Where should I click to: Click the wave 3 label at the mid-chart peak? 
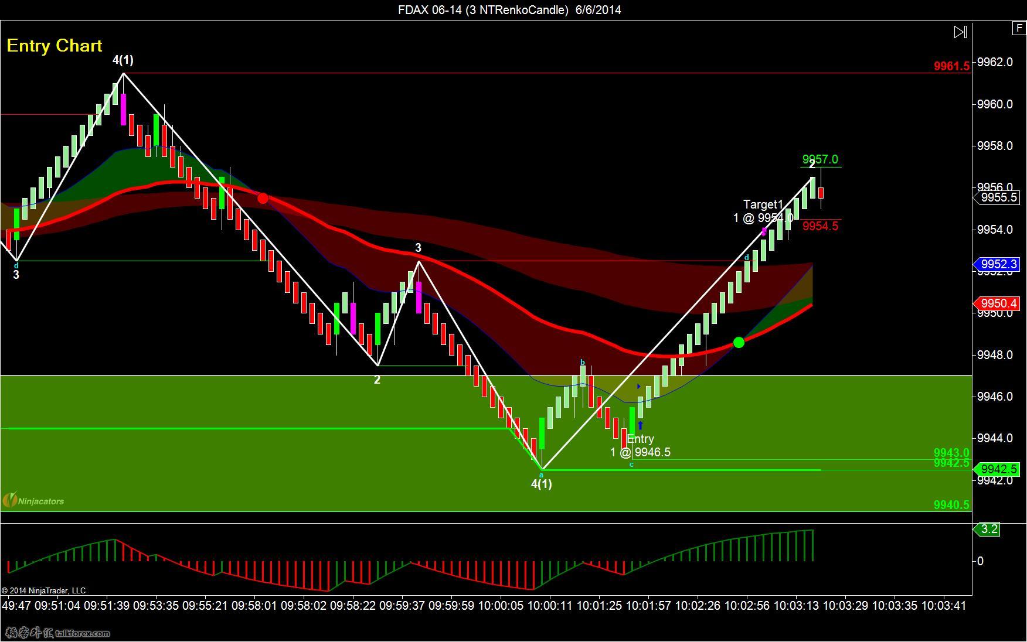[x=418, y=248]
